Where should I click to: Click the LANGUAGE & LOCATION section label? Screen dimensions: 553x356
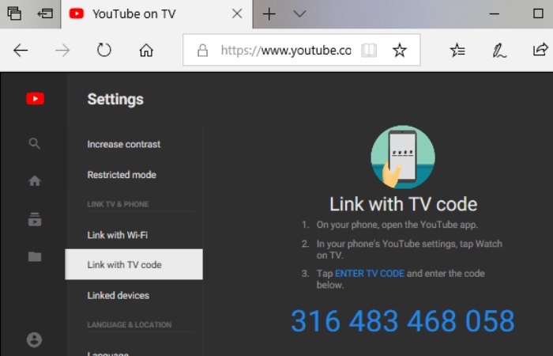coord(129,324)
